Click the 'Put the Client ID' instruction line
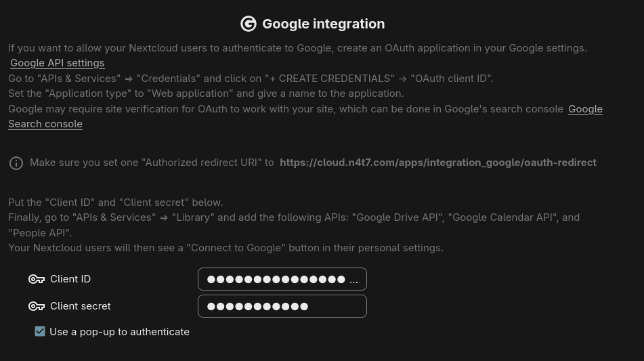644x361 pixels. click(x=115, y=203)
